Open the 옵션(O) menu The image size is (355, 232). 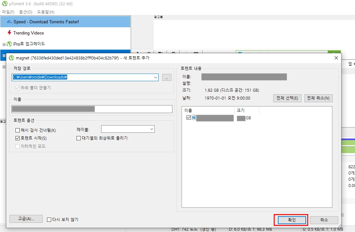click(x=26, y=12)
